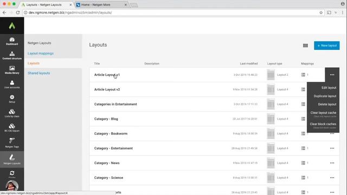Click mappings icon for Category - News
Screen dimensions: 347x195
pos(303,163)
